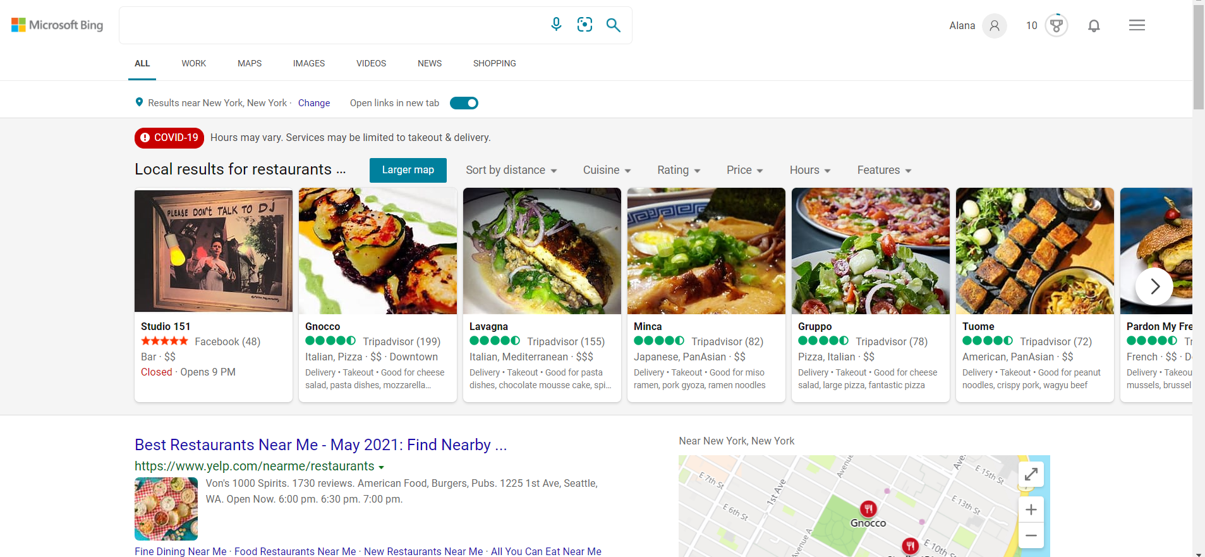
Task: Switch to the IMAGES tab
Action: pyautogui.click(x=309, y=63)
